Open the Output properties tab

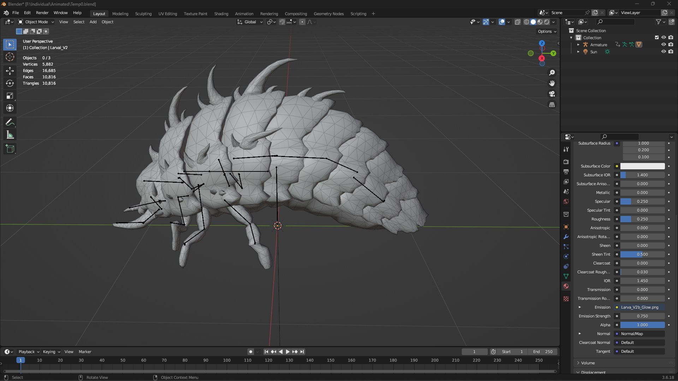[566, 172]
